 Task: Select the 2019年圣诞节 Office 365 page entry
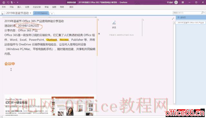point(191,23)
